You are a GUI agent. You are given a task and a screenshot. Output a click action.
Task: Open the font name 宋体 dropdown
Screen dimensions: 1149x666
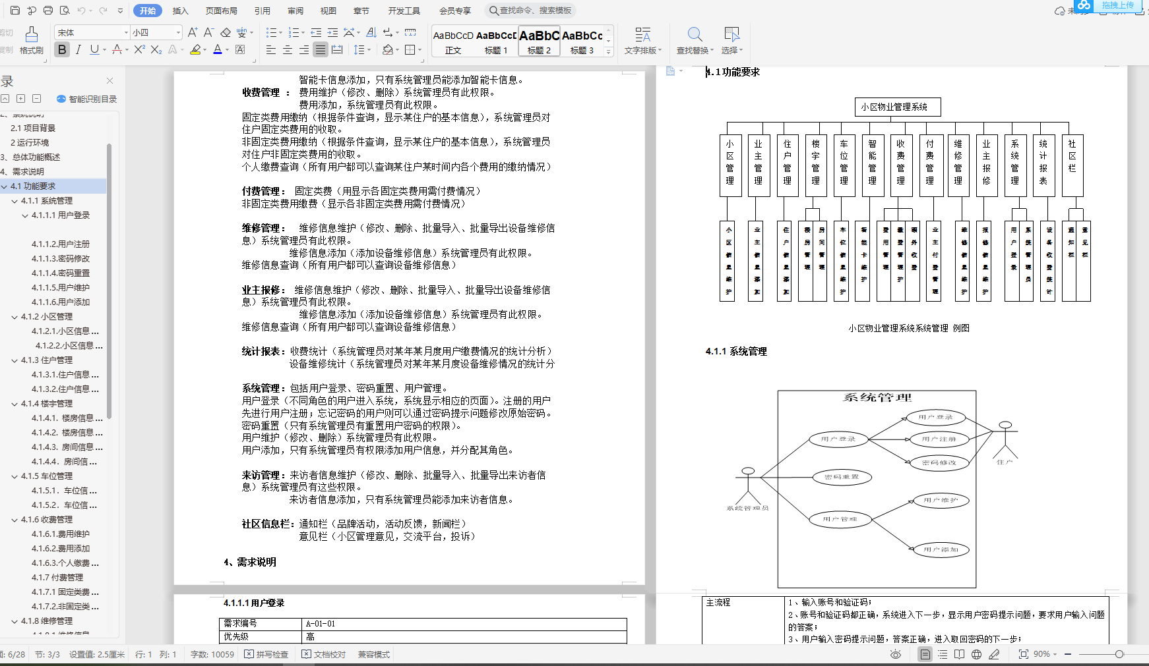(x=126, y=32)
